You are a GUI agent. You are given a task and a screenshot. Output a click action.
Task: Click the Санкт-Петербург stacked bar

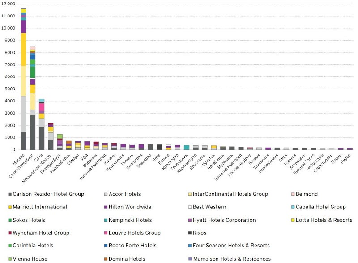pyautogui.click(x=32, y=98)
